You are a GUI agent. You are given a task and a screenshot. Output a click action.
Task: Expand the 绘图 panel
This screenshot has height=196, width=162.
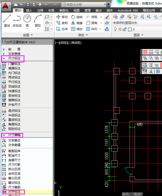tap(28, 35)
